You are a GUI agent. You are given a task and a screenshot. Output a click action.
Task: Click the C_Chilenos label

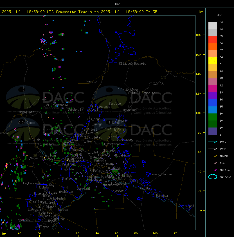point(27,123)
